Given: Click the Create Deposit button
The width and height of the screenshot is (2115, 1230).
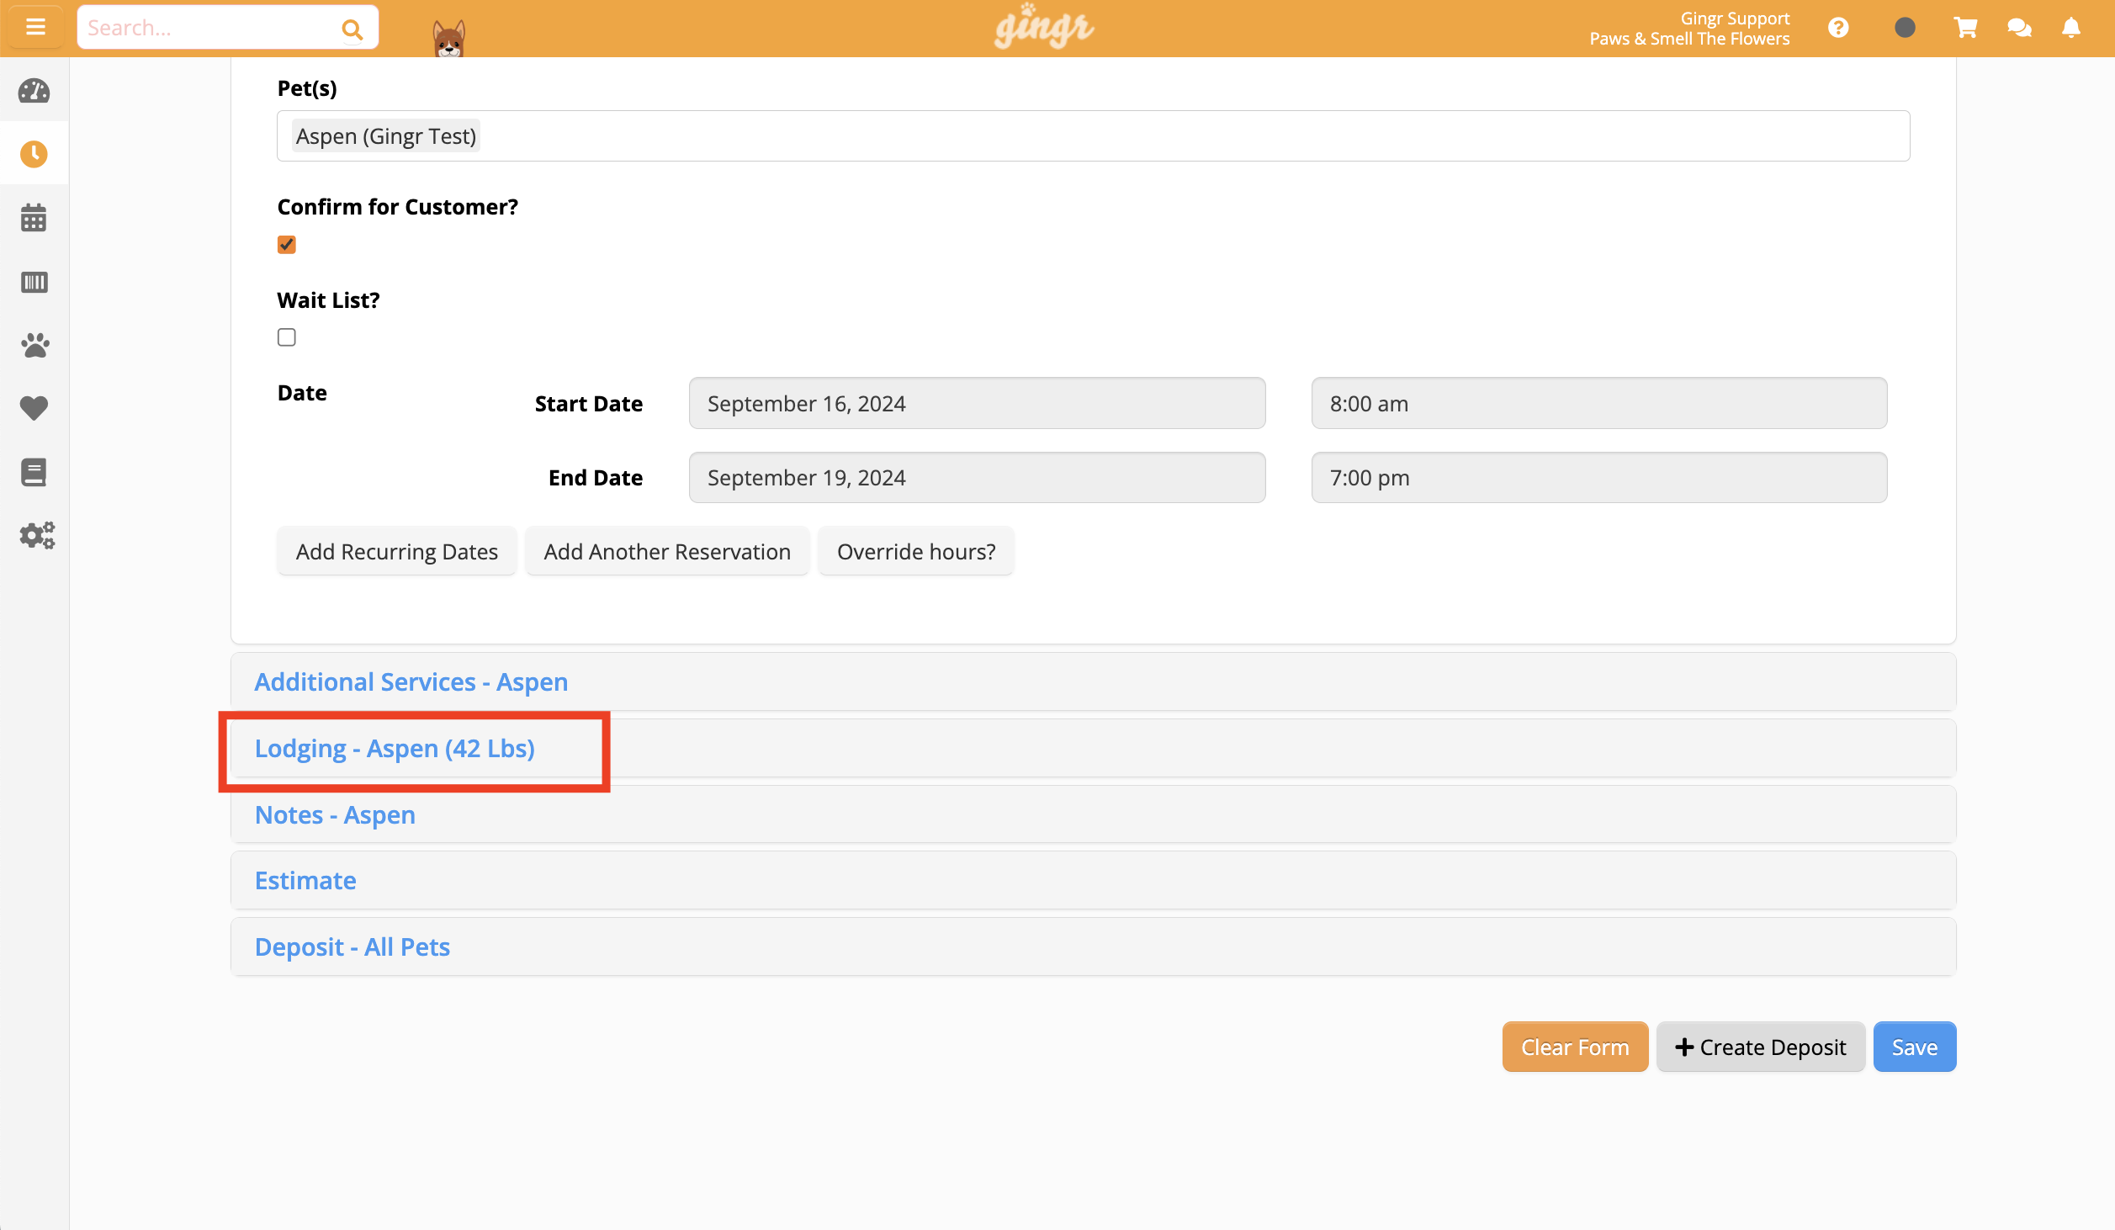Looking at the screenshot, I should click(1761, 1047).
